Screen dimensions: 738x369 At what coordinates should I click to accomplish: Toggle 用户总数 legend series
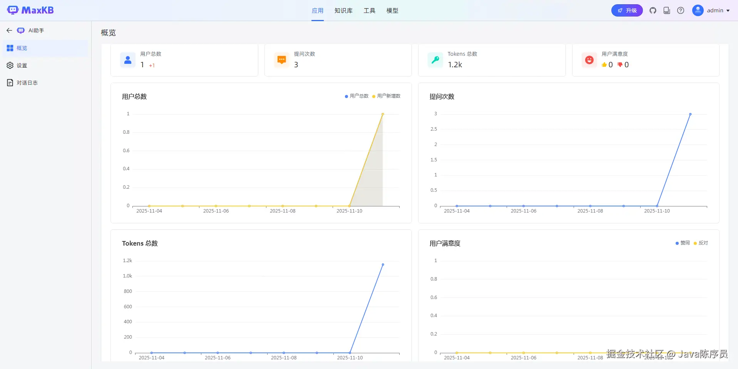point(357,96)
